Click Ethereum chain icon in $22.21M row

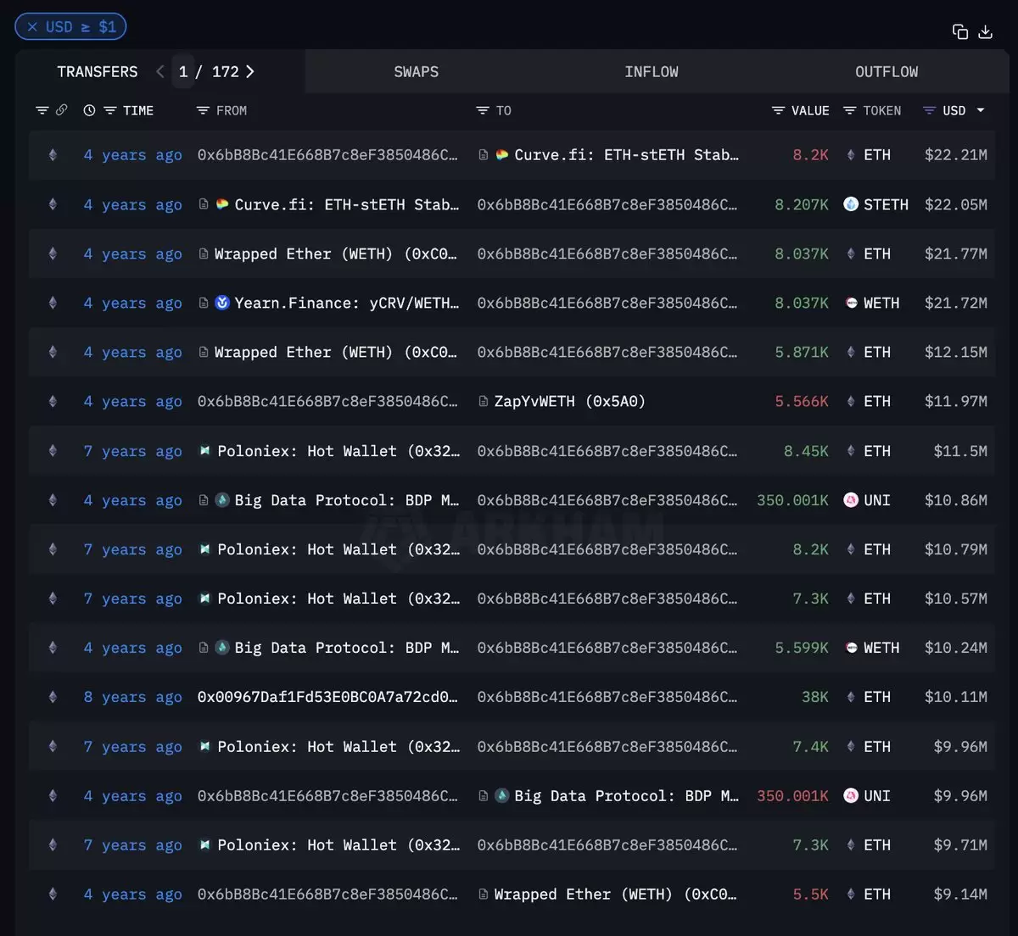tap(53, 155)
